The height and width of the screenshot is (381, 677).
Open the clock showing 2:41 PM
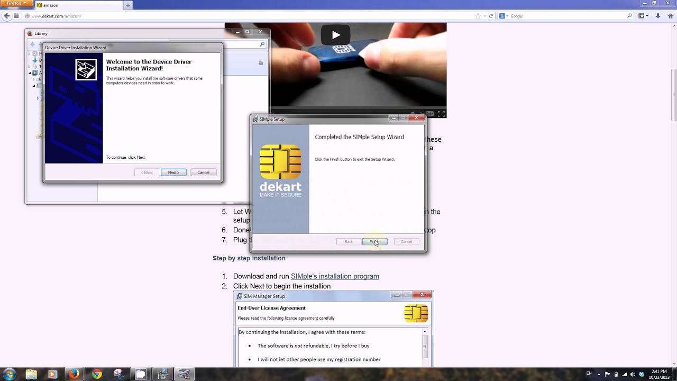[x=659, y=374]
